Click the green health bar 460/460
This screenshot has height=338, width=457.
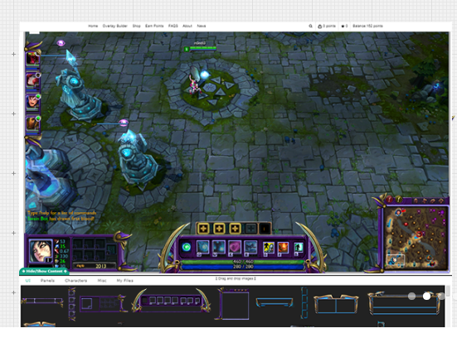pyautogui.click(x=242, y=262)
